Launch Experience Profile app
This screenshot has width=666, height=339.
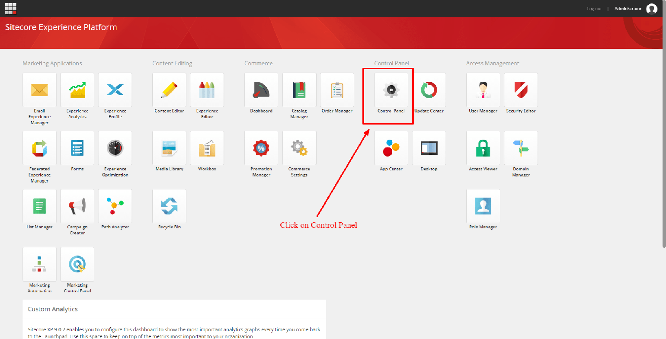tap(115, 90)
